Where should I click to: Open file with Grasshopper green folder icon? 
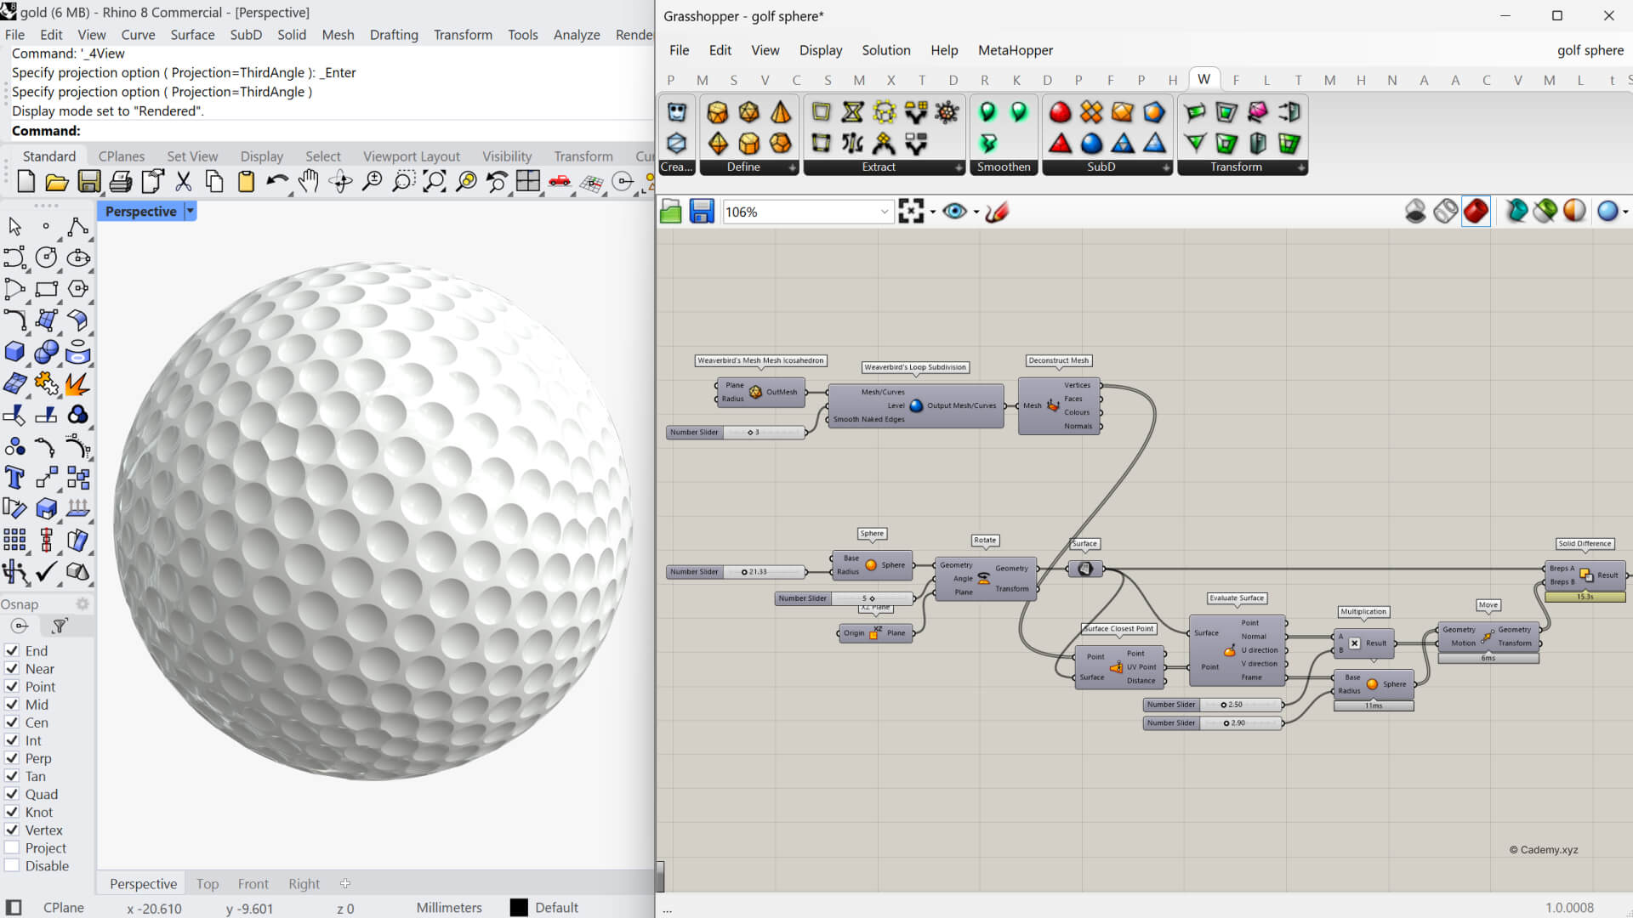tap(671, 212)
